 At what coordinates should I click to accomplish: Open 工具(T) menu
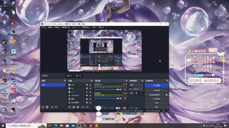point(94,27)
